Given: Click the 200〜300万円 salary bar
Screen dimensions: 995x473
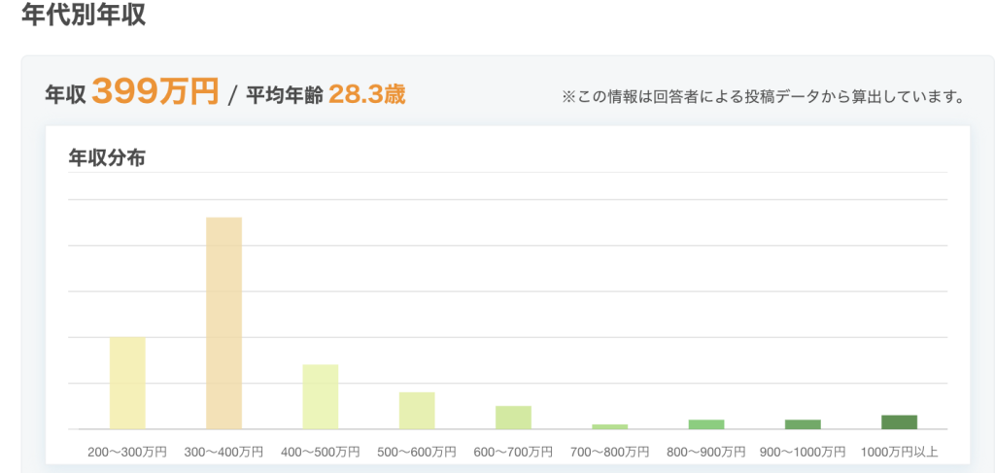Looking at the screenshot, I should [127, 383].
